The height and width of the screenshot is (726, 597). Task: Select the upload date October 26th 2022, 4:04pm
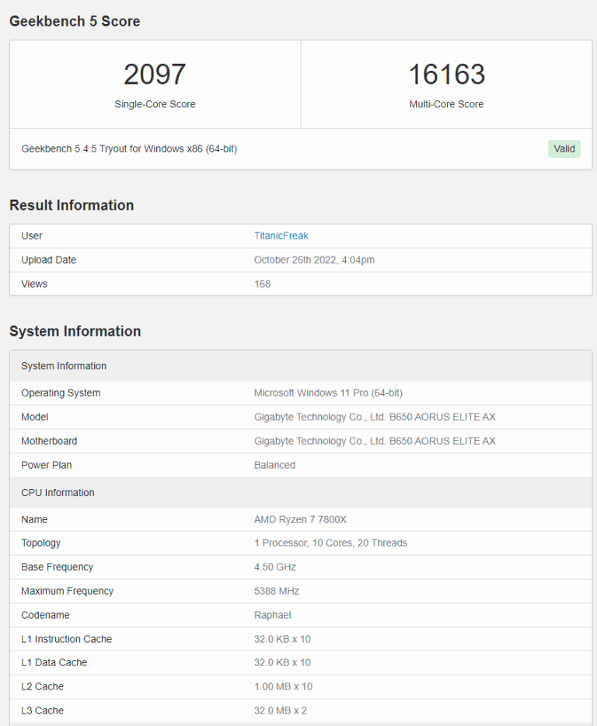(x=314, y=260)
